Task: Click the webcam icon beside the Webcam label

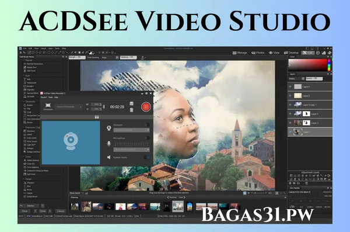Action: [108, 128]
